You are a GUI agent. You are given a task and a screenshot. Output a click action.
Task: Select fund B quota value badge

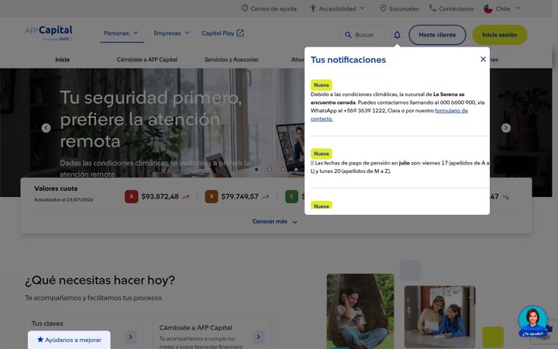(x=212, y=196)
